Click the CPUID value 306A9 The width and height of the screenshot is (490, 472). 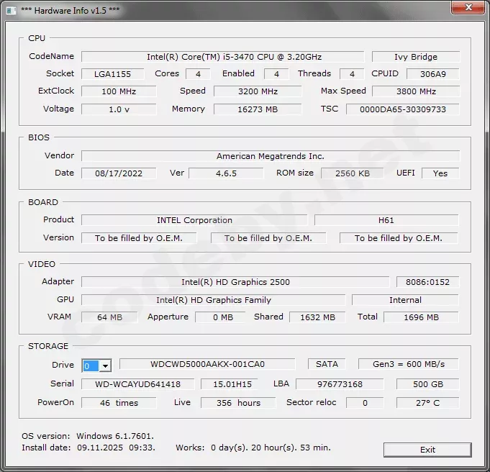432,74
